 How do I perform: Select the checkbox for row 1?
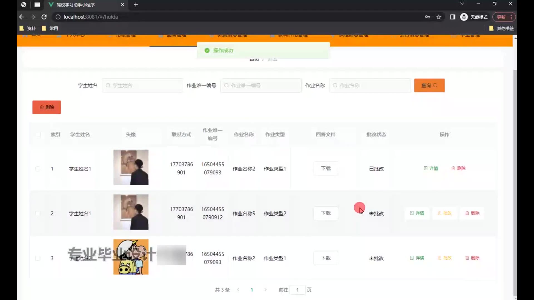(38, 169)
